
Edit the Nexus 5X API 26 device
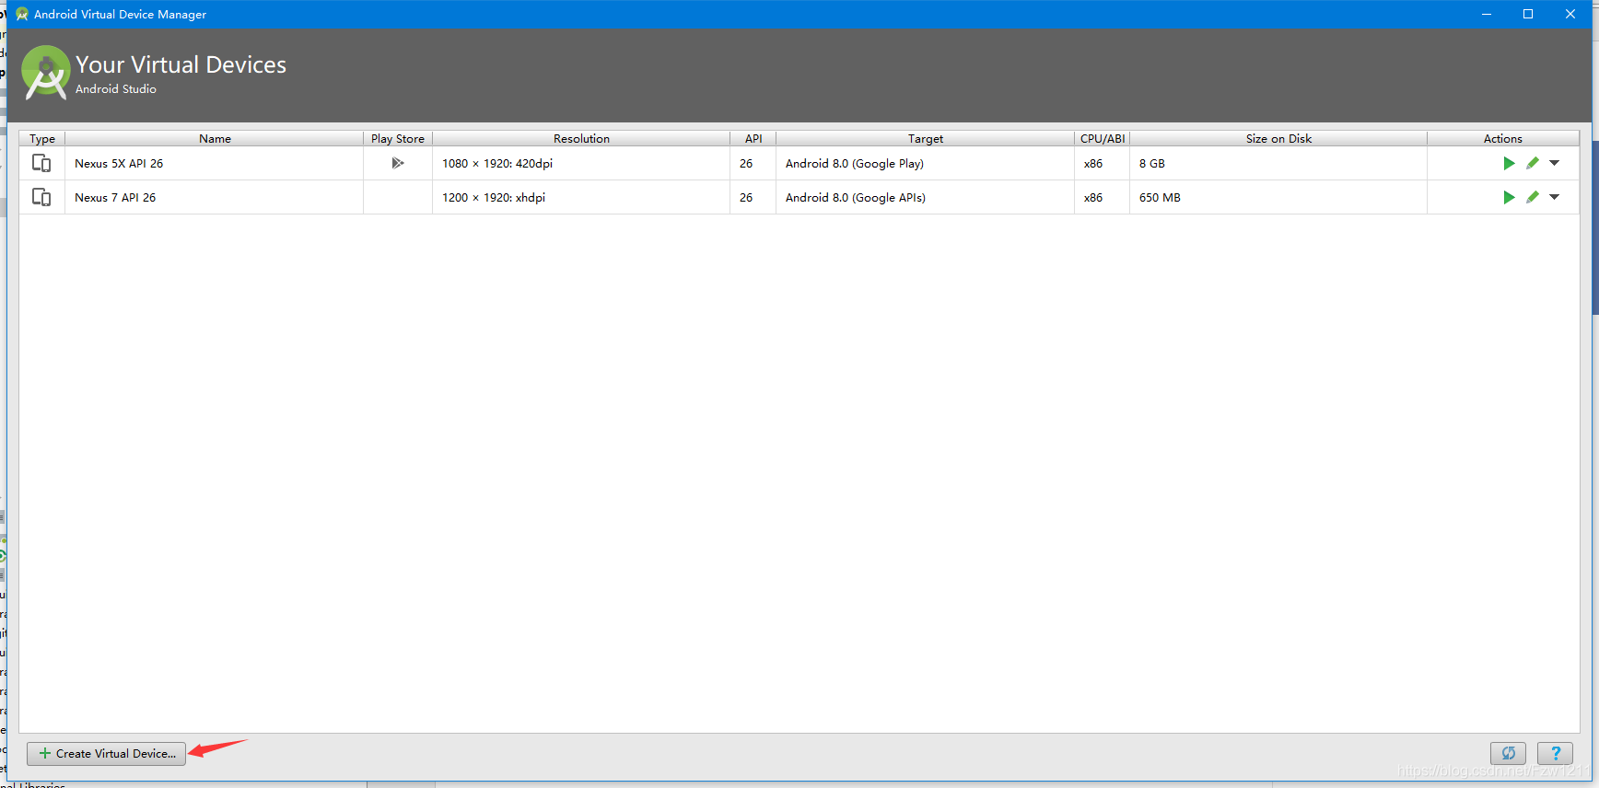pos(1533,164)
